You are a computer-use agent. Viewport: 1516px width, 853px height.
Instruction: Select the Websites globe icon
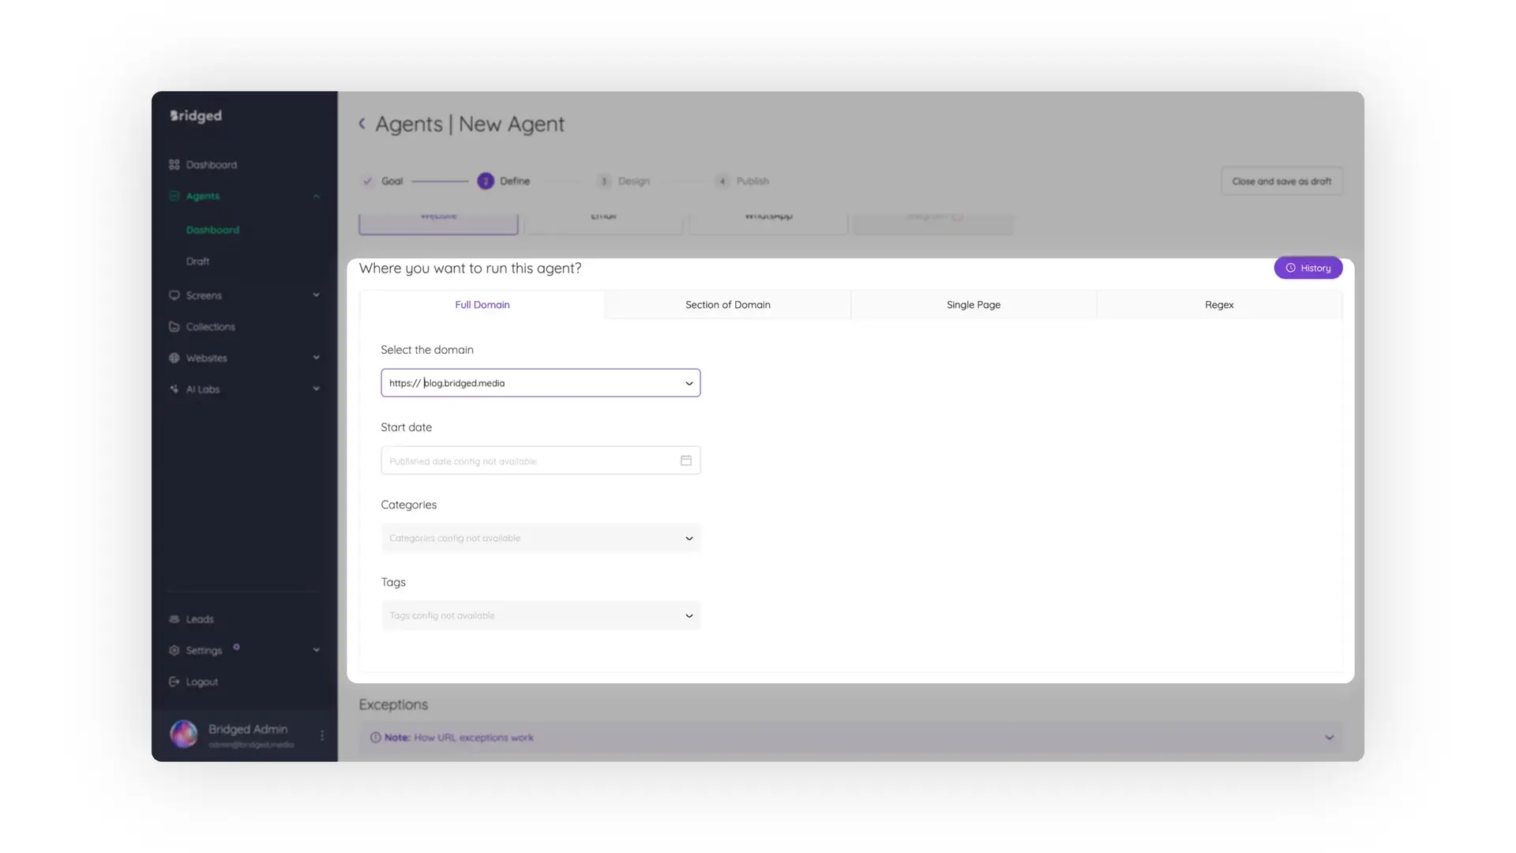174,358
